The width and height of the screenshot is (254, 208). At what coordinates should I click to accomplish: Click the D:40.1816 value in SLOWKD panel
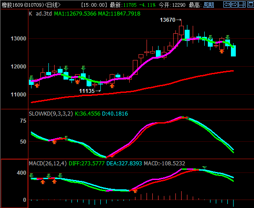pos(115,114)
